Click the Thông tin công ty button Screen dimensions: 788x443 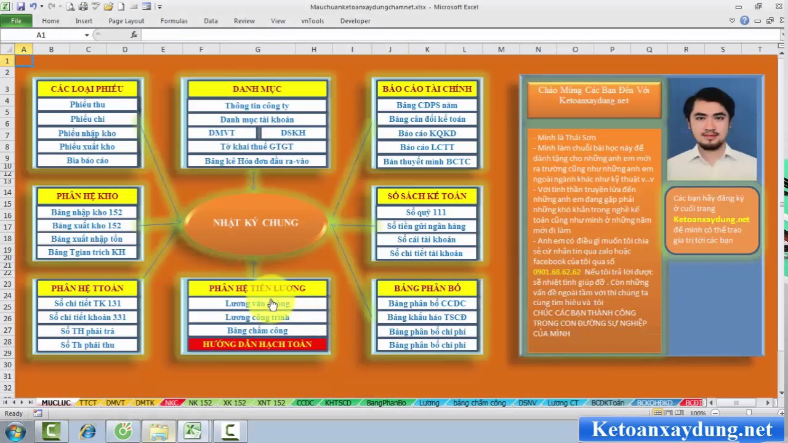pyautogui.click(x=257, y=106)
